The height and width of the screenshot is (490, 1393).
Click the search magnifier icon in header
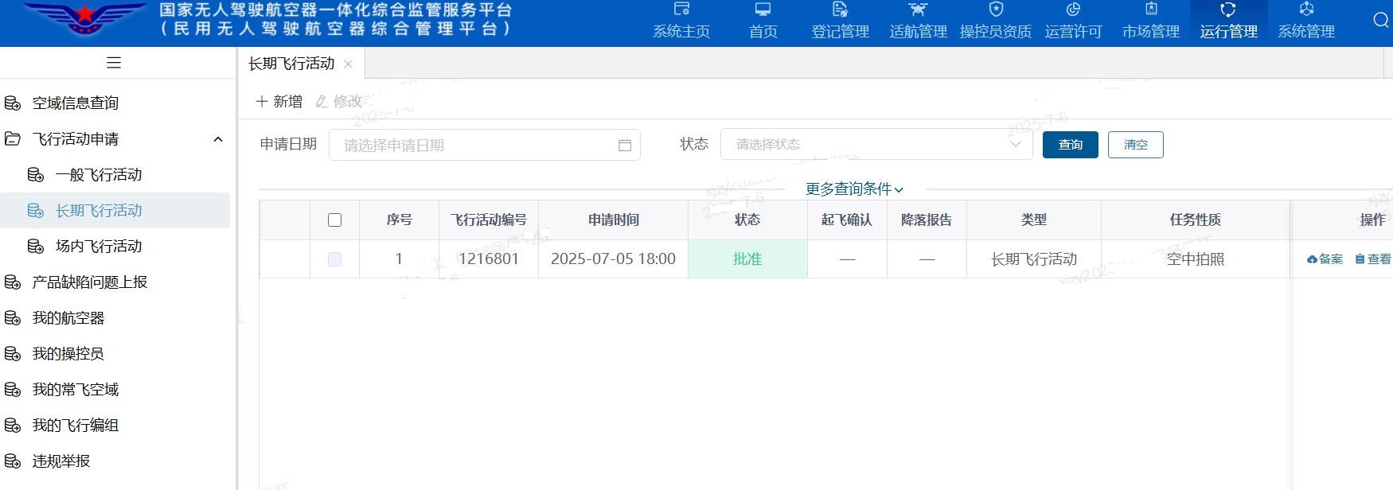pos(1381,21)
